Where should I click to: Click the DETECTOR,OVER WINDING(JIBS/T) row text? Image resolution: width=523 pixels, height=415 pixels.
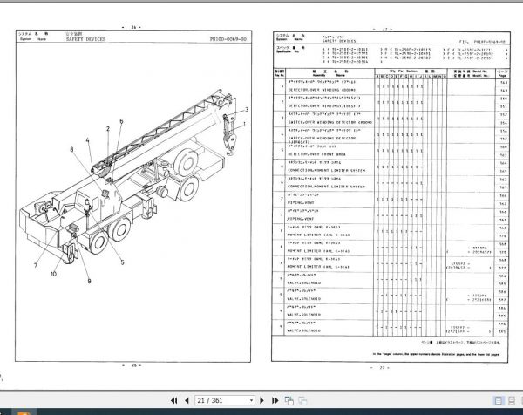pos(324,106)
